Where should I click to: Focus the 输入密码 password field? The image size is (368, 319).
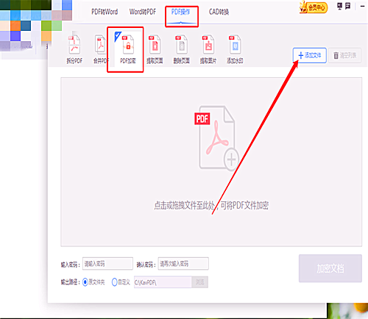click(107, 264)
